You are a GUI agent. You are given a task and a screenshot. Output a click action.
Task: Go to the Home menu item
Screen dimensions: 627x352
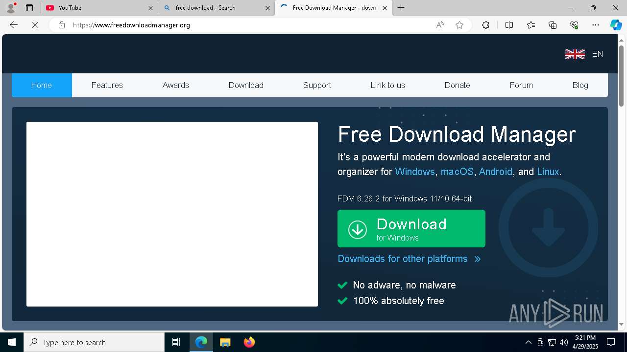pos(42,85)
